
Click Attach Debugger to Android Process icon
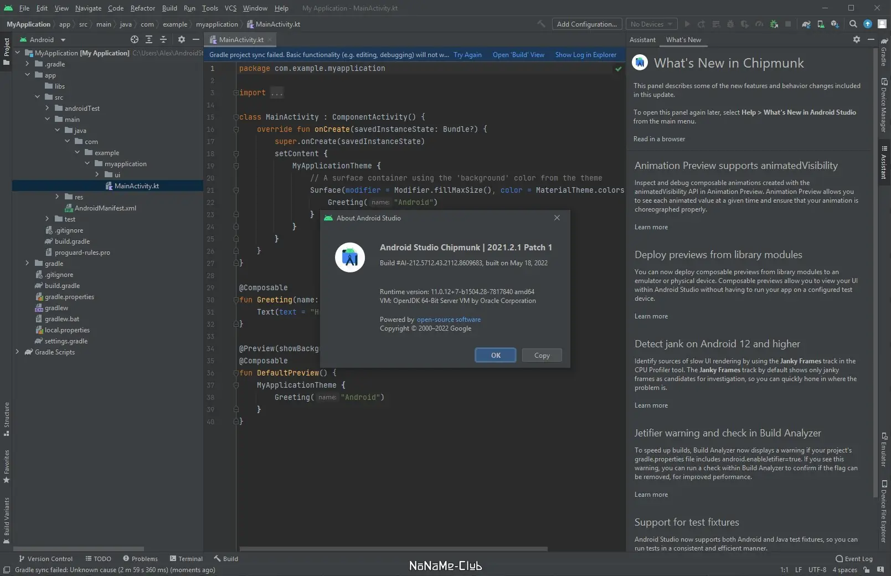(x=774, y=24)
